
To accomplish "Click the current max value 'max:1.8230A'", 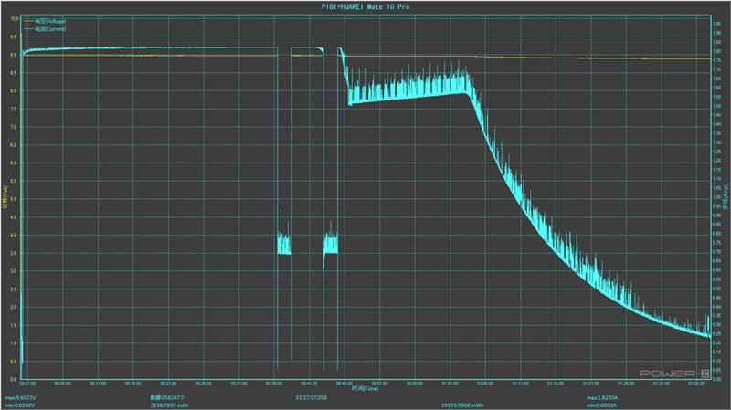I will point(602,398).
